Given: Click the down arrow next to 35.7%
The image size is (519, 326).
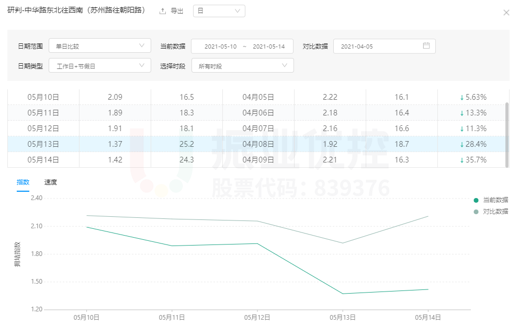Looking at the screenshot, I should (461, 160).
